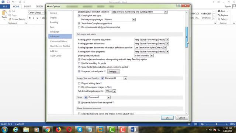This screenshot has height=133, width=236.
Task: Click the Find binoculars icon
Action: click(x=219, y=11)
